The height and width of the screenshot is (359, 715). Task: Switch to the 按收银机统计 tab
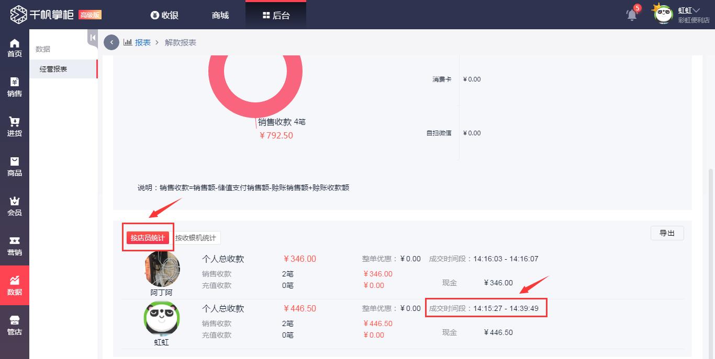pos(198,238)
